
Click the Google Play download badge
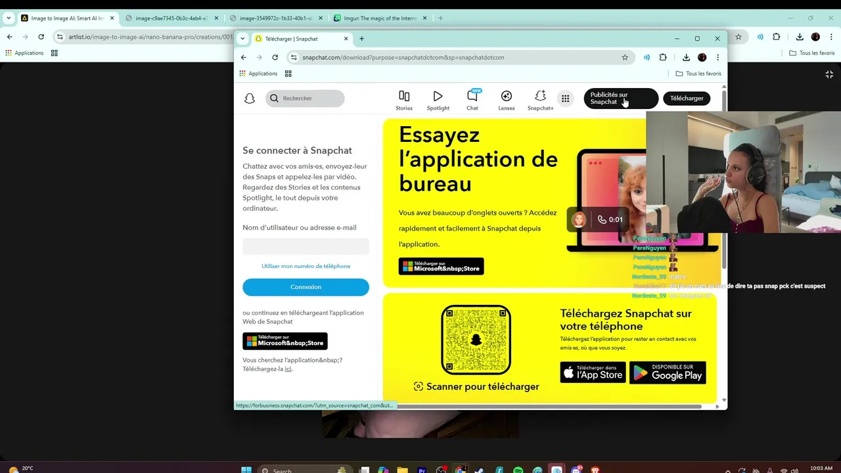pyautogui.click(x=668, y=372)
